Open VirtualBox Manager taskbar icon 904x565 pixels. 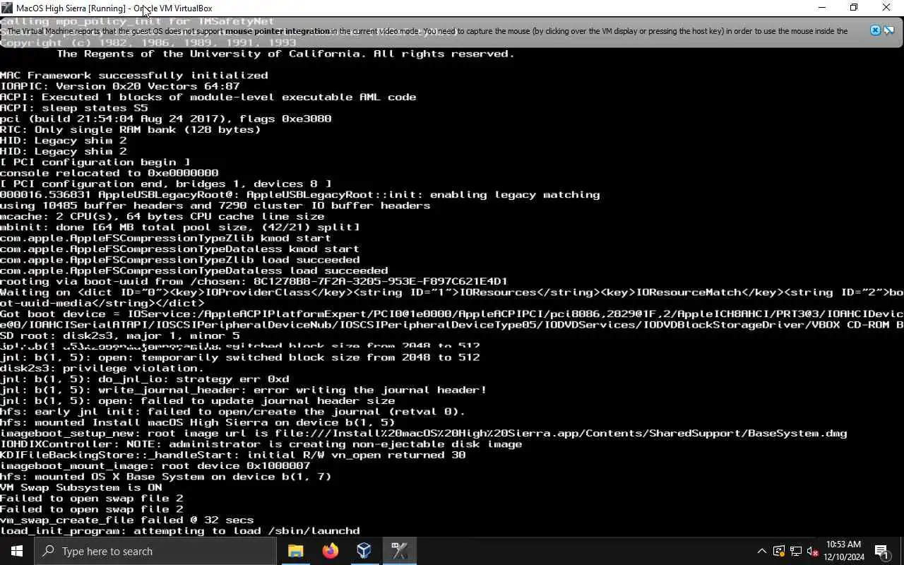364,551
